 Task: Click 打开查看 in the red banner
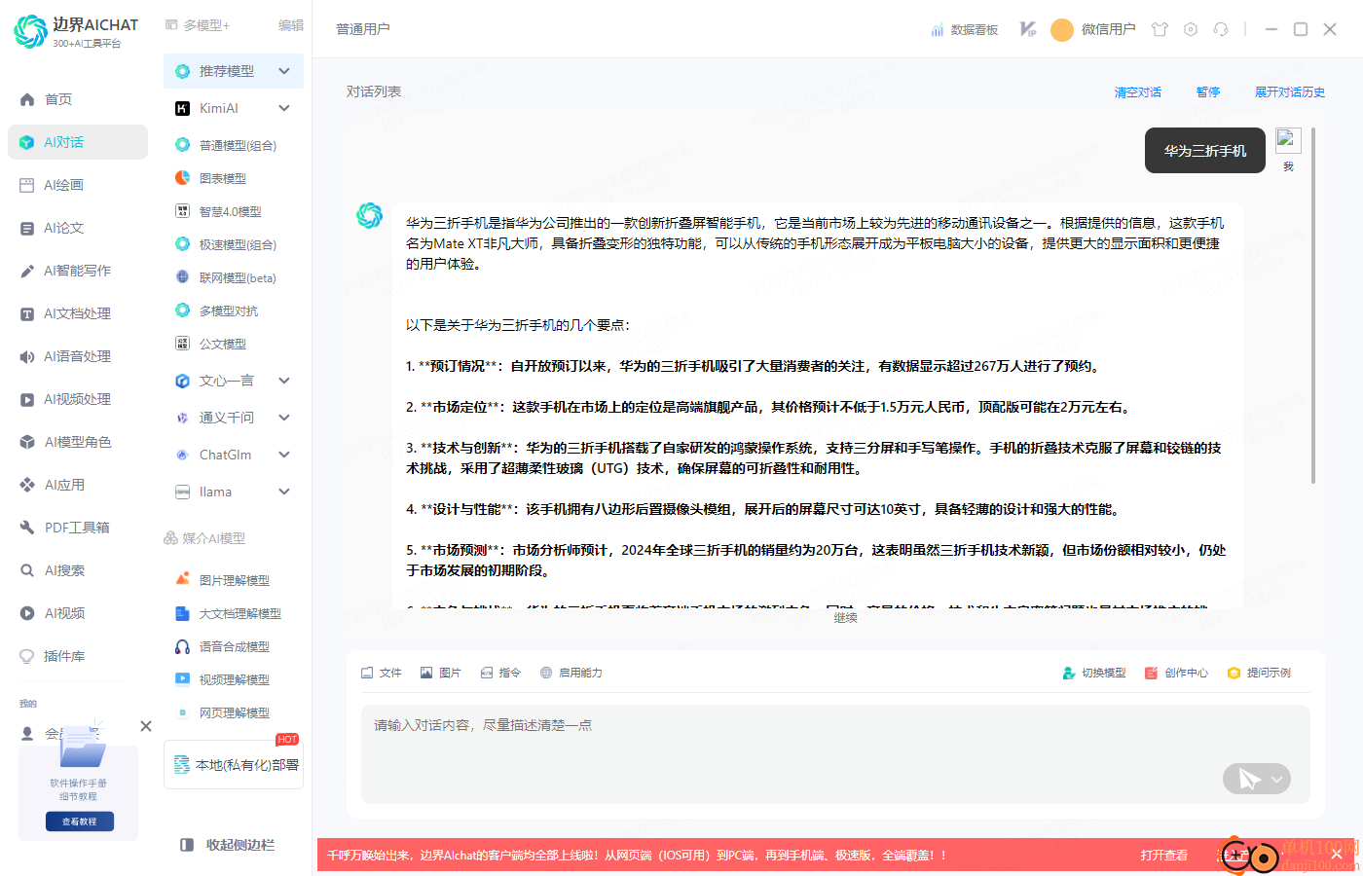[x=1164, y=856]
